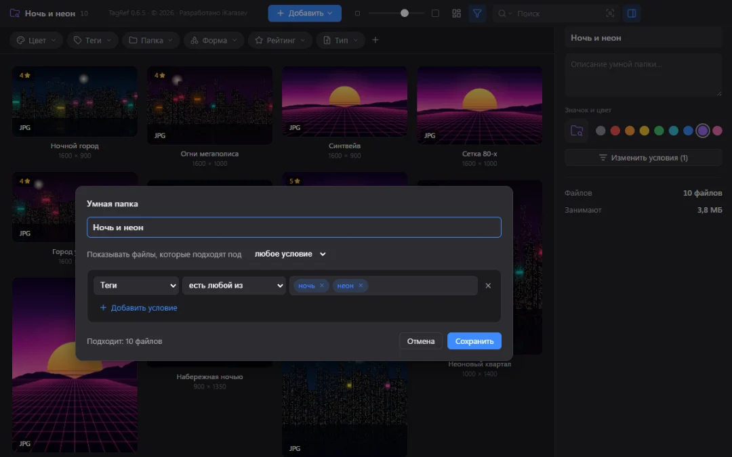The height and width of the screenshot is (457, 732).
Task: Change the smart folder icon in sidebar
Action: point(577,131)
